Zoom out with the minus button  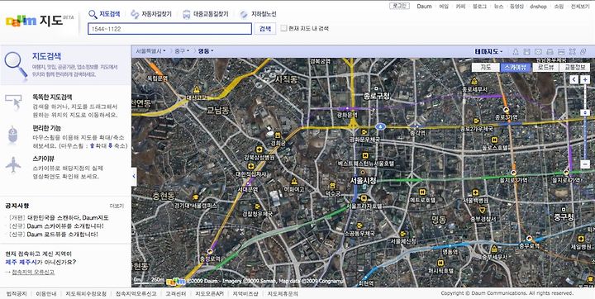click(x=585, y=164)
